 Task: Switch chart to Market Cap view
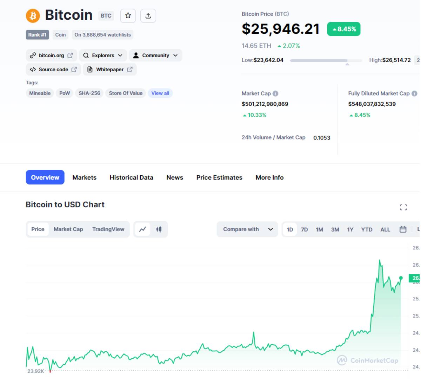[68, 229]
